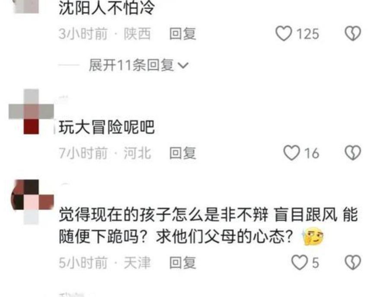The image size is (374, 297).
Task: Expand 展开11条回复 replies
Action: tap(139, 65)
